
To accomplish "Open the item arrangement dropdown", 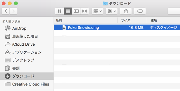I will [x=97, y=11].
